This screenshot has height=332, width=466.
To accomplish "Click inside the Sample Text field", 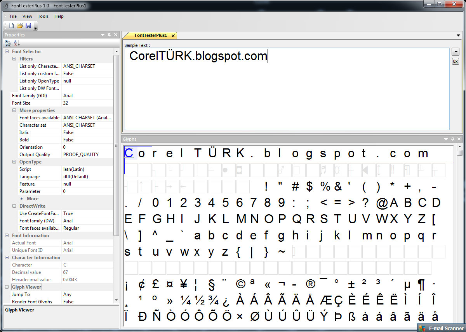I will (286, 89).
